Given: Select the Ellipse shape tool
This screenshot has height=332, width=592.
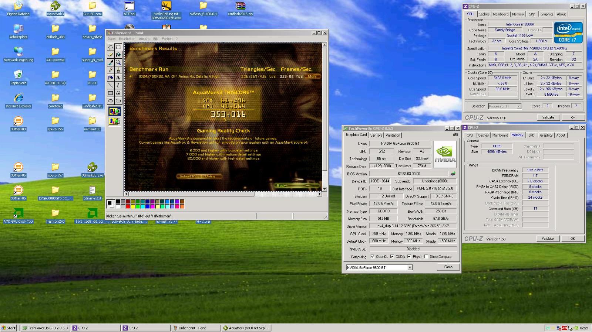Looking at the screenshot, I should [110, 101].
